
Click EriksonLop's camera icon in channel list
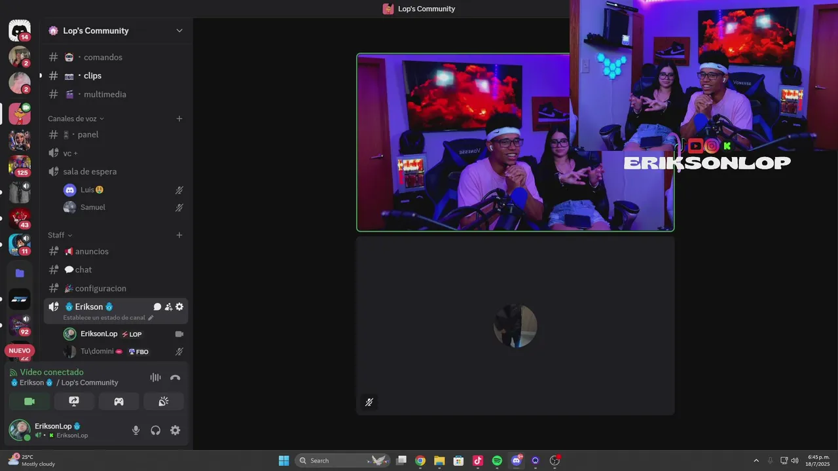coord(179,334)
